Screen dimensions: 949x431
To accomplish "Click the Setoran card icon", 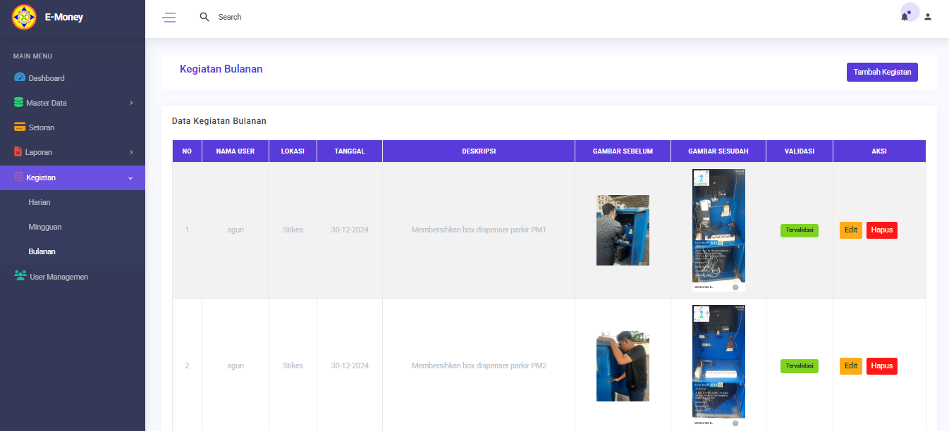I will (20, 127).
